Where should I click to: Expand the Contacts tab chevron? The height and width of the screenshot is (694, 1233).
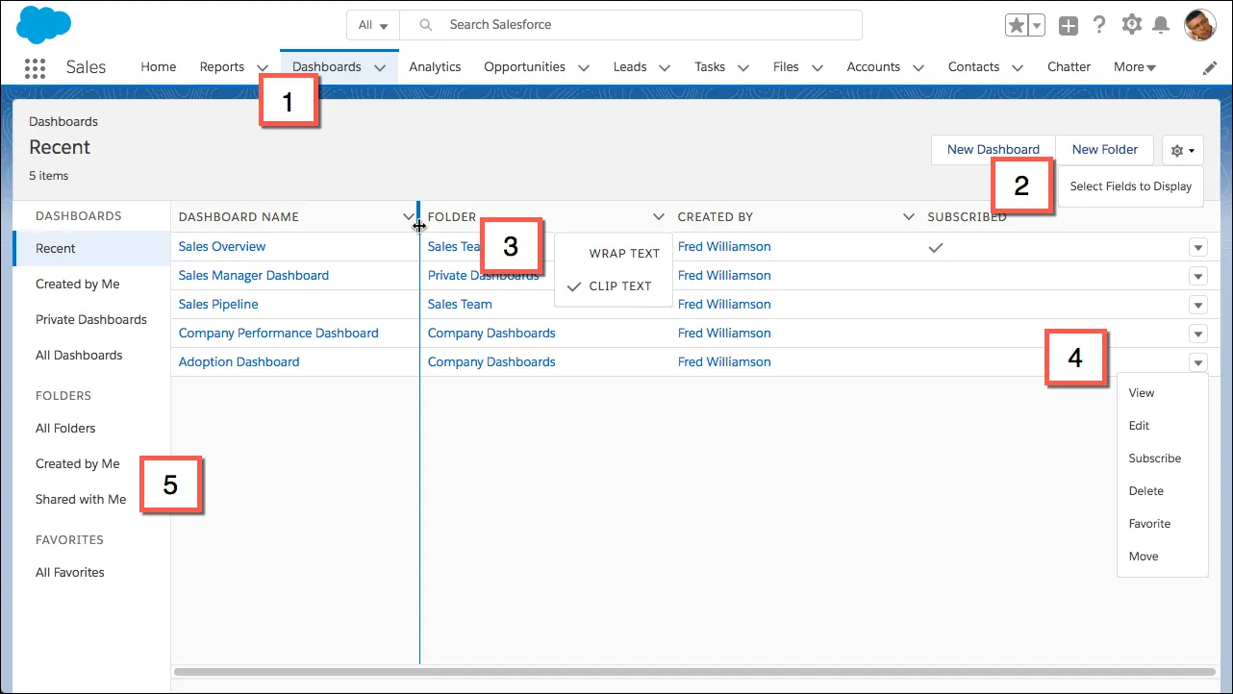1018,68
